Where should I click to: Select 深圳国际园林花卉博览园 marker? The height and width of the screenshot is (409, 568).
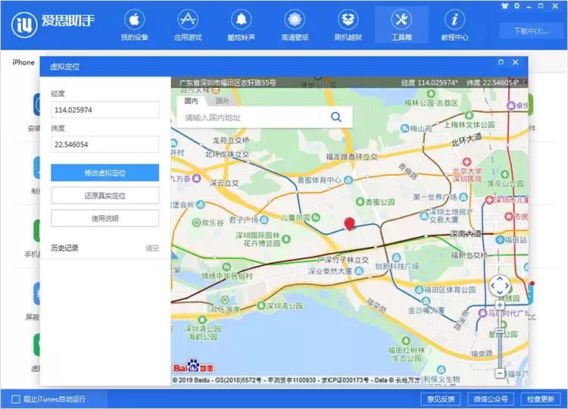pos(286,239)
